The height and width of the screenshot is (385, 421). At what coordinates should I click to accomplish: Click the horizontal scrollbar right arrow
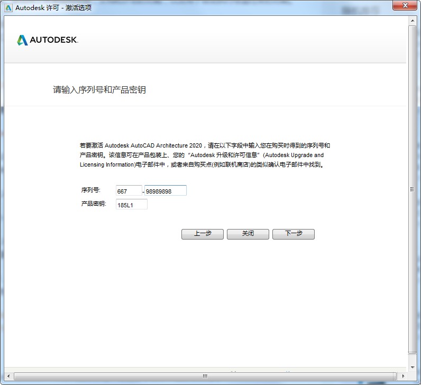click(x=404, y=376)
